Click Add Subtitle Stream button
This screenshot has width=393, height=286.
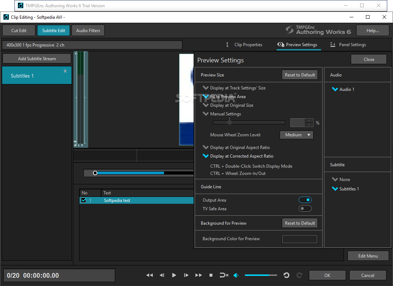(x=37, y=58)
